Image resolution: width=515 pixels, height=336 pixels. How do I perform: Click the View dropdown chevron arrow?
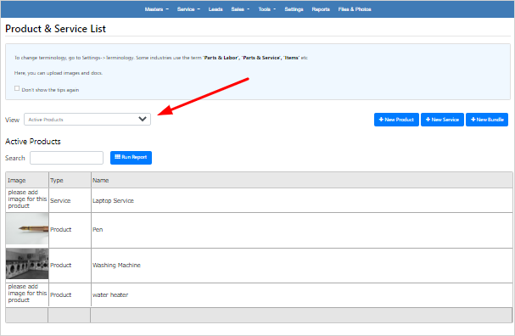pyautogui.click(x=143, y=119)
